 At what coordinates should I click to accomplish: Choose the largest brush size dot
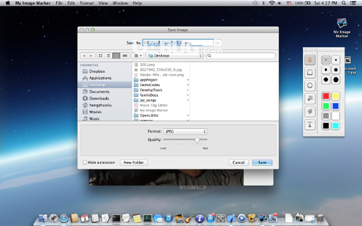[335, 80]
